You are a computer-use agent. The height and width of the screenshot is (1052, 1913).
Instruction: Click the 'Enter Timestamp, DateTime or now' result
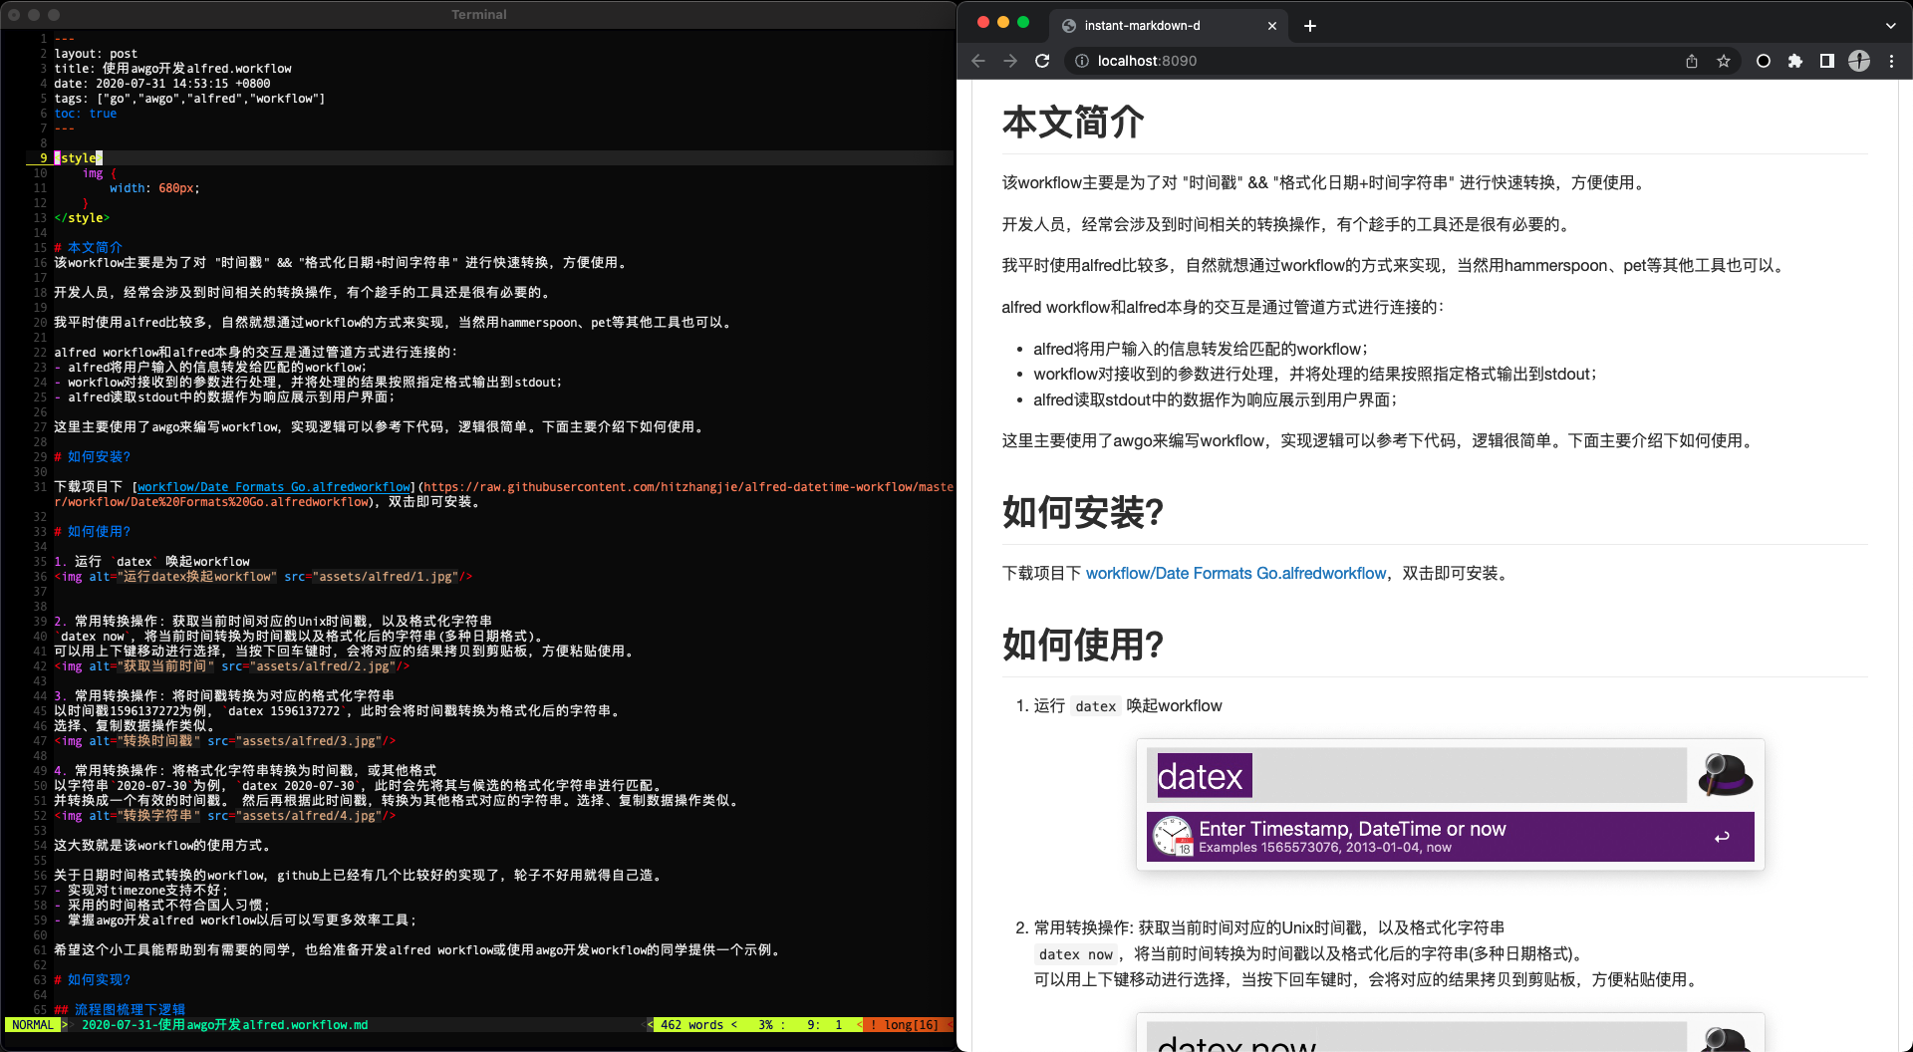pyautogui.click(x=1450, y=837)
